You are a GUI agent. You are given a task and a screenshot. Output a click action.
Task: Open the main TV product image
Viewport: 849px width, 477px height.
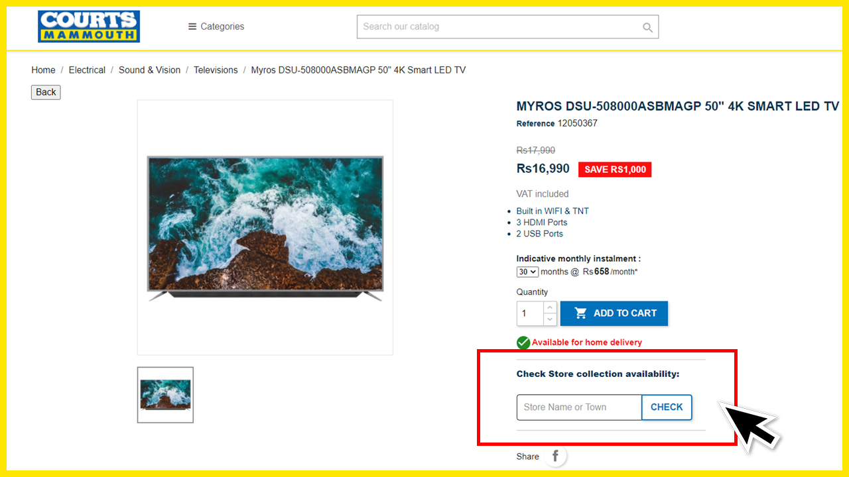click(265, 227)
